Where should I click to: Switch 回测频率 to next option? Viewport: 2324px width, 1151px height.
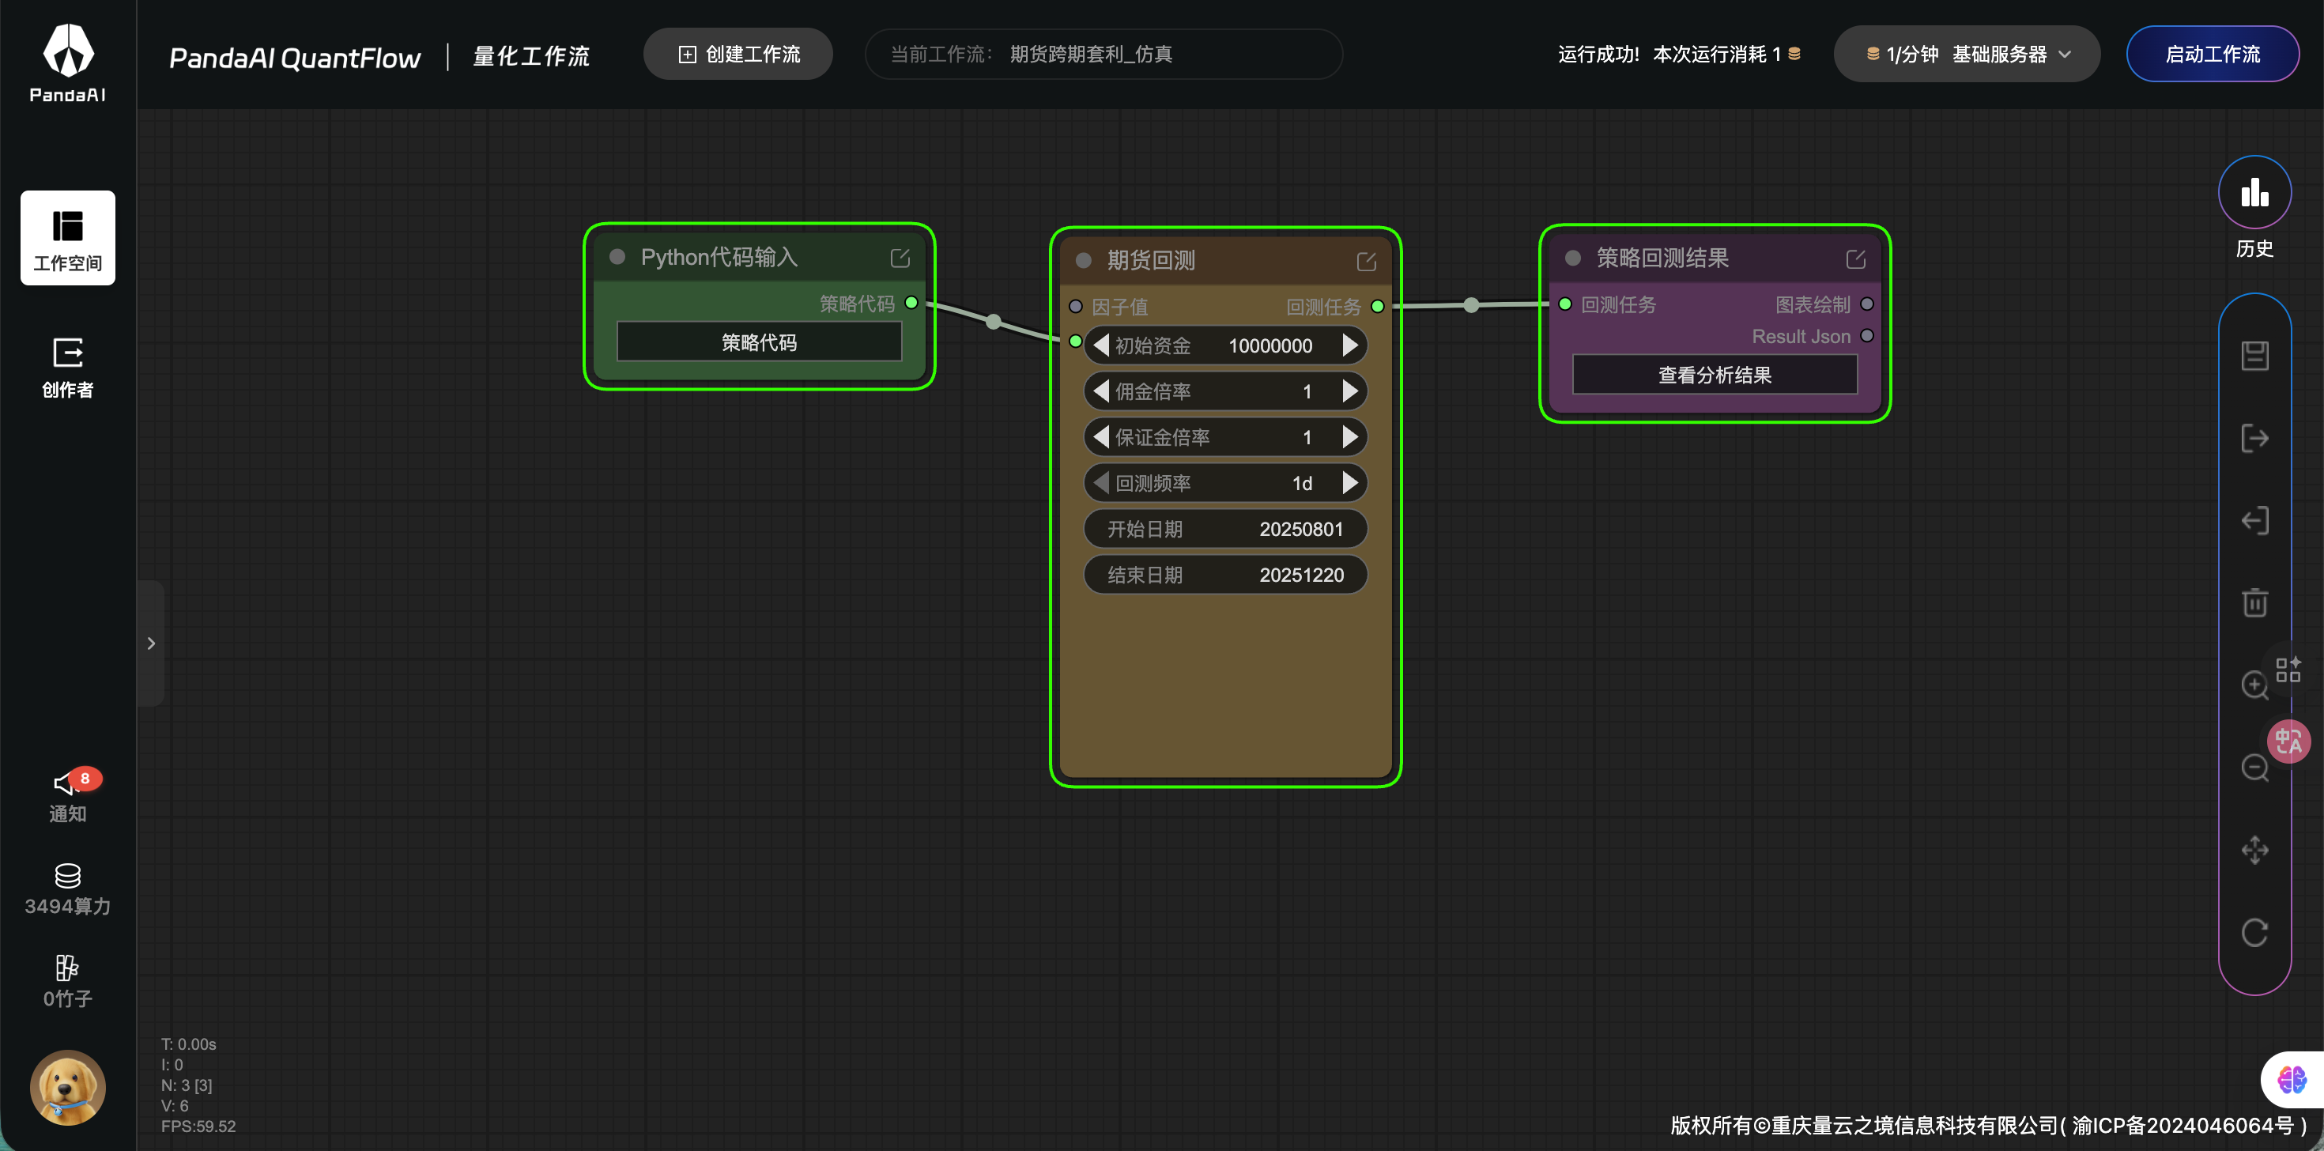pos(1349,484)
